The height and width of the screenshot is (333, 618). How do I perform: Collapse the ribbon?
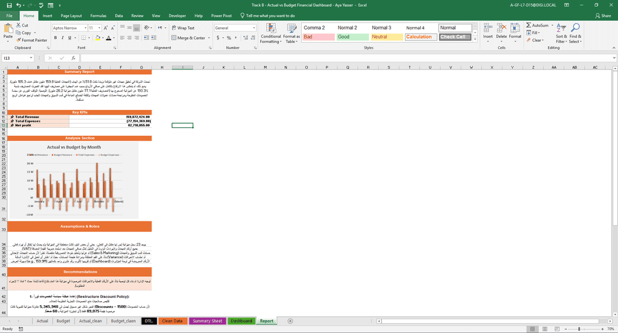(614, 48)
